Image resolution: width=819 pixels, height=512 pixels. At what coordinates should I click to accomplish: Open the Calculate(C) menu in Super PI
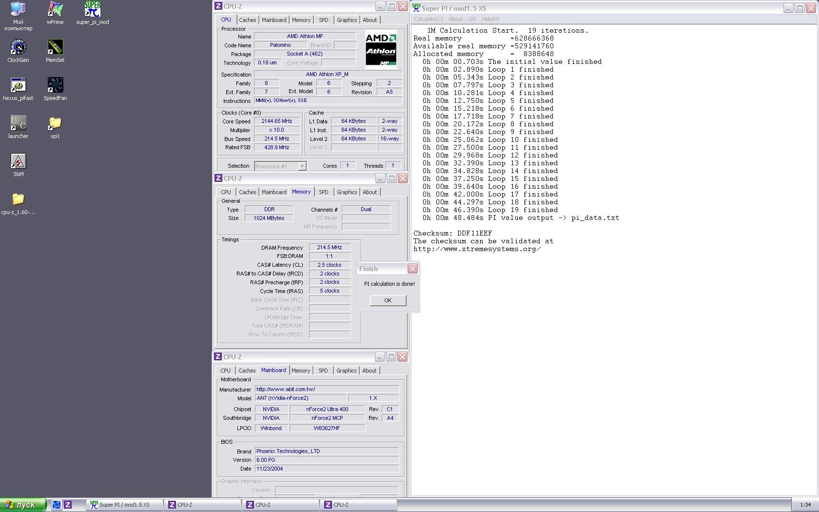point(428,19)
